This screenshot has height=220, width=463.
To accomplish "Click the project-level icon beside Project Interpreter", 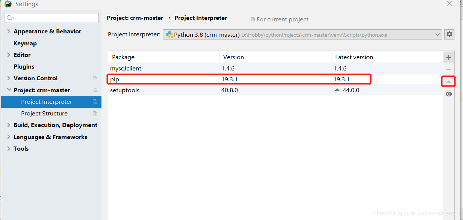I will [95, 102].
